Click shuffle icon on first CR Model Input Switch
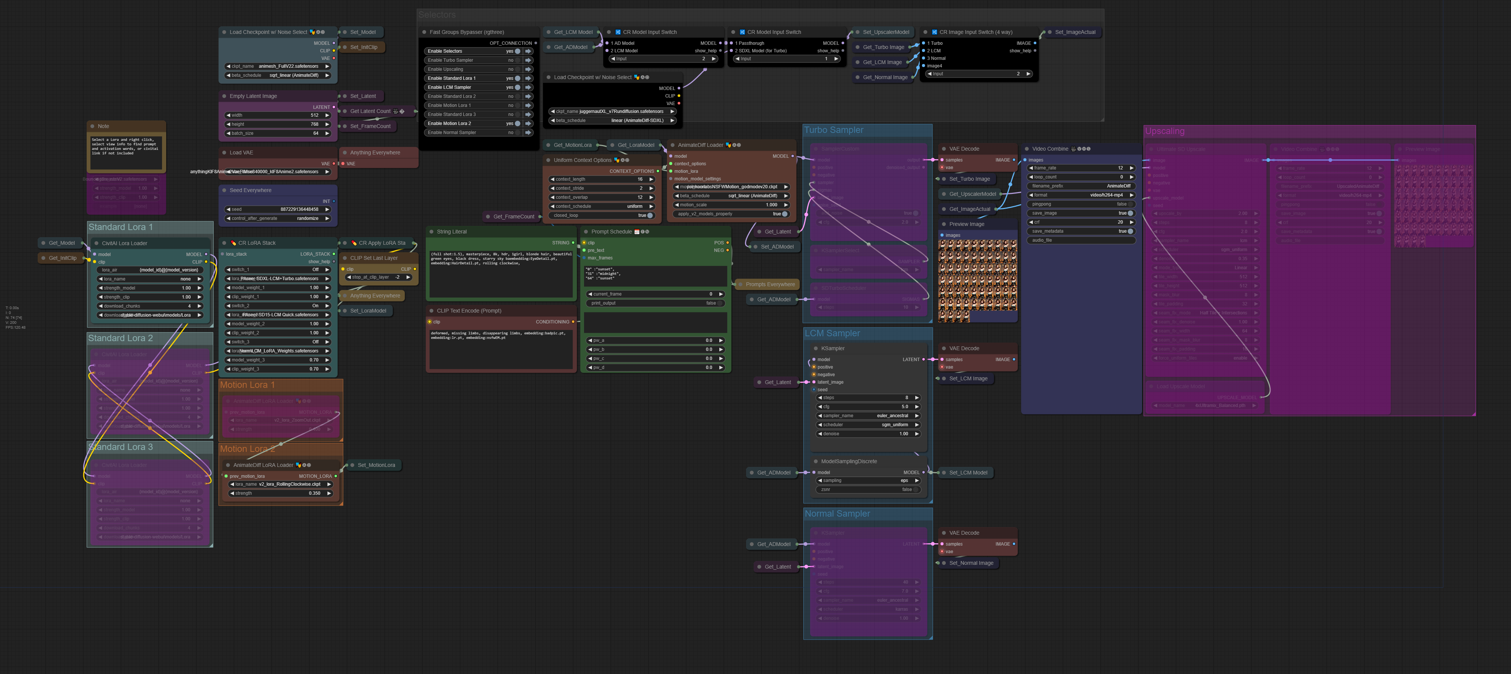The image size is (1511, 674). pos(618,32)
